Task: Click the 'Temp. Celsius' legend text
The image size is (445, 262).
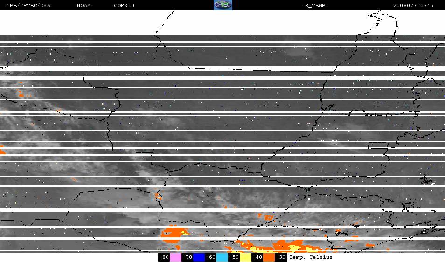Action: (x=311, y=257)
